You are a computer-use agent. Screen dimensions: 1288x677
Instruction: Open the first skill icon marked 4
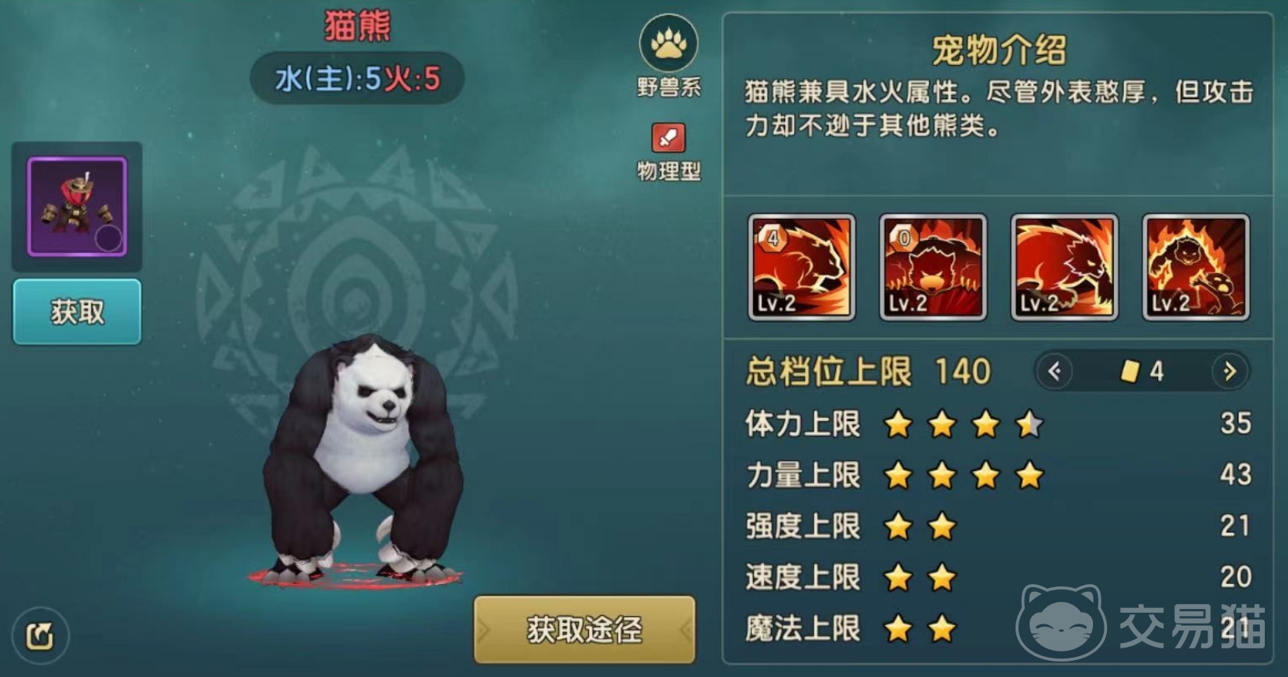pyautogui.click(x=802, y=267)
